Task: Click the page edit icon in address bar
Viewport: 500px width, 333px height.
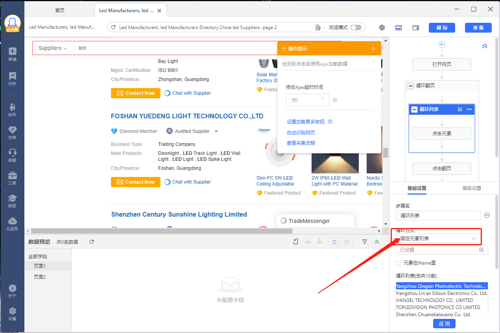Action: click(318, 28)
